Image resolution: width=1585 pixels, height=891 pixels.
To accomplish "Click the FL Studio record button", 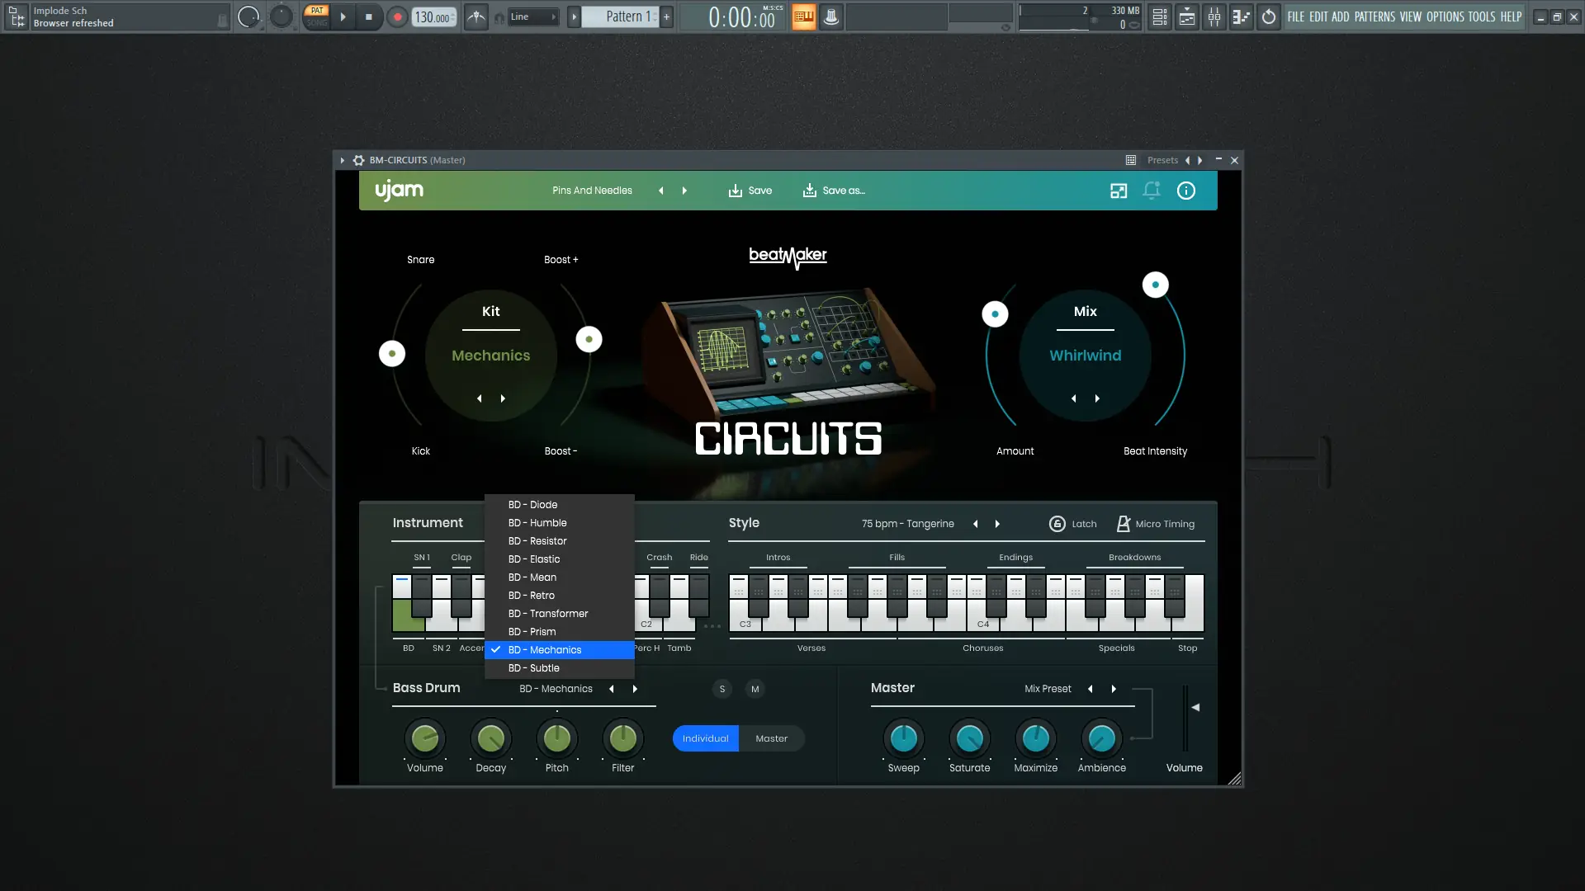I will (397, 16).
